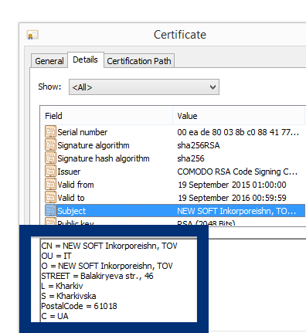Click the C = UA line
306x333 pixels.
tap(55, 316)
